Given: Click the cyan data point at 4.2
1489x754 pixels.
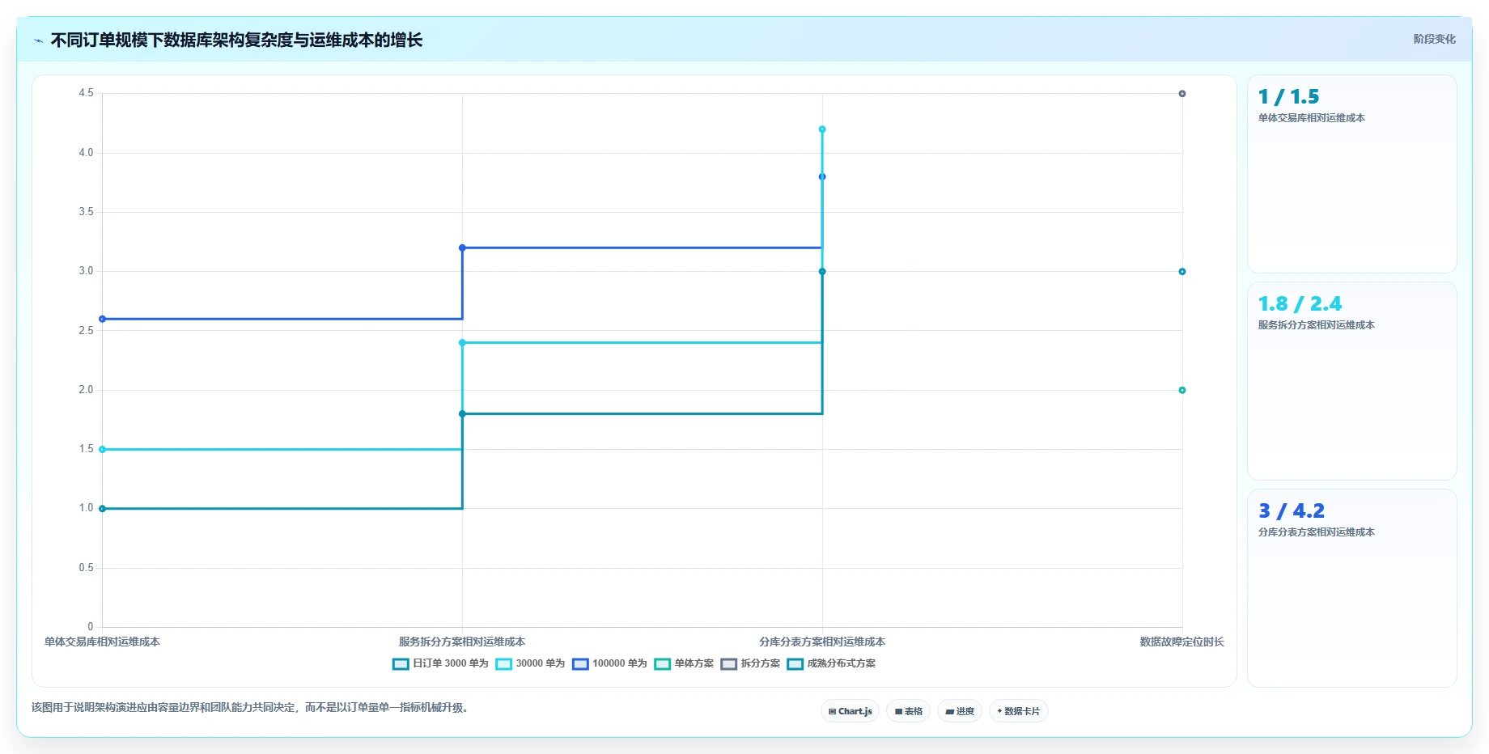Looking at the screenshot, I should click(822, 129).
